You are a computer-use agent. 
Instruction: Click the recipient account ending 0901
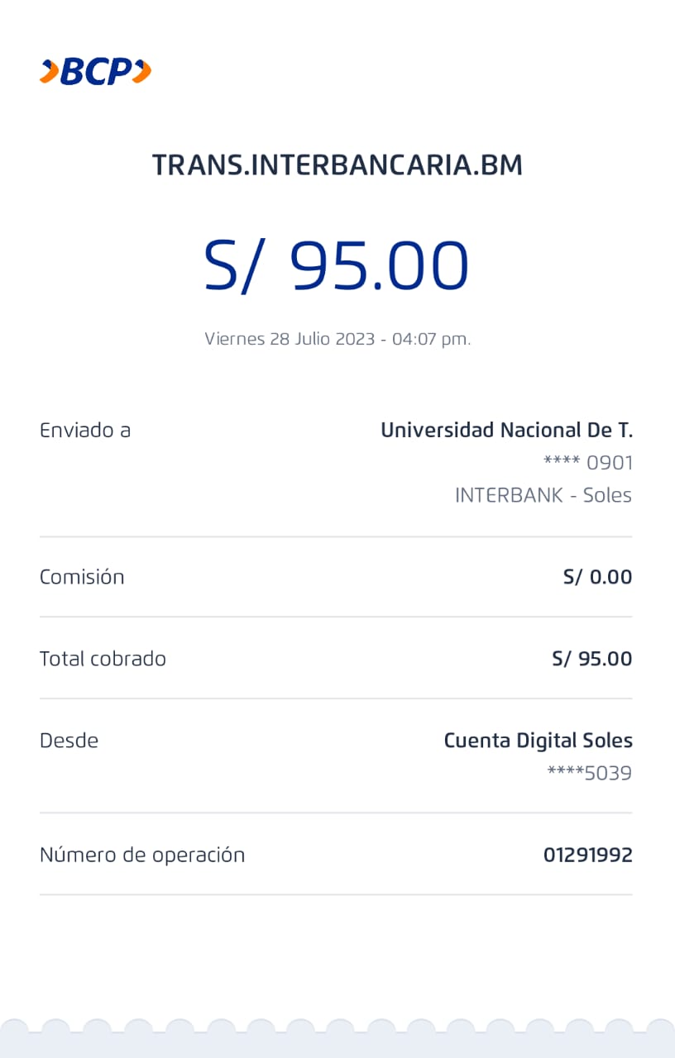[x=588, y=463]
